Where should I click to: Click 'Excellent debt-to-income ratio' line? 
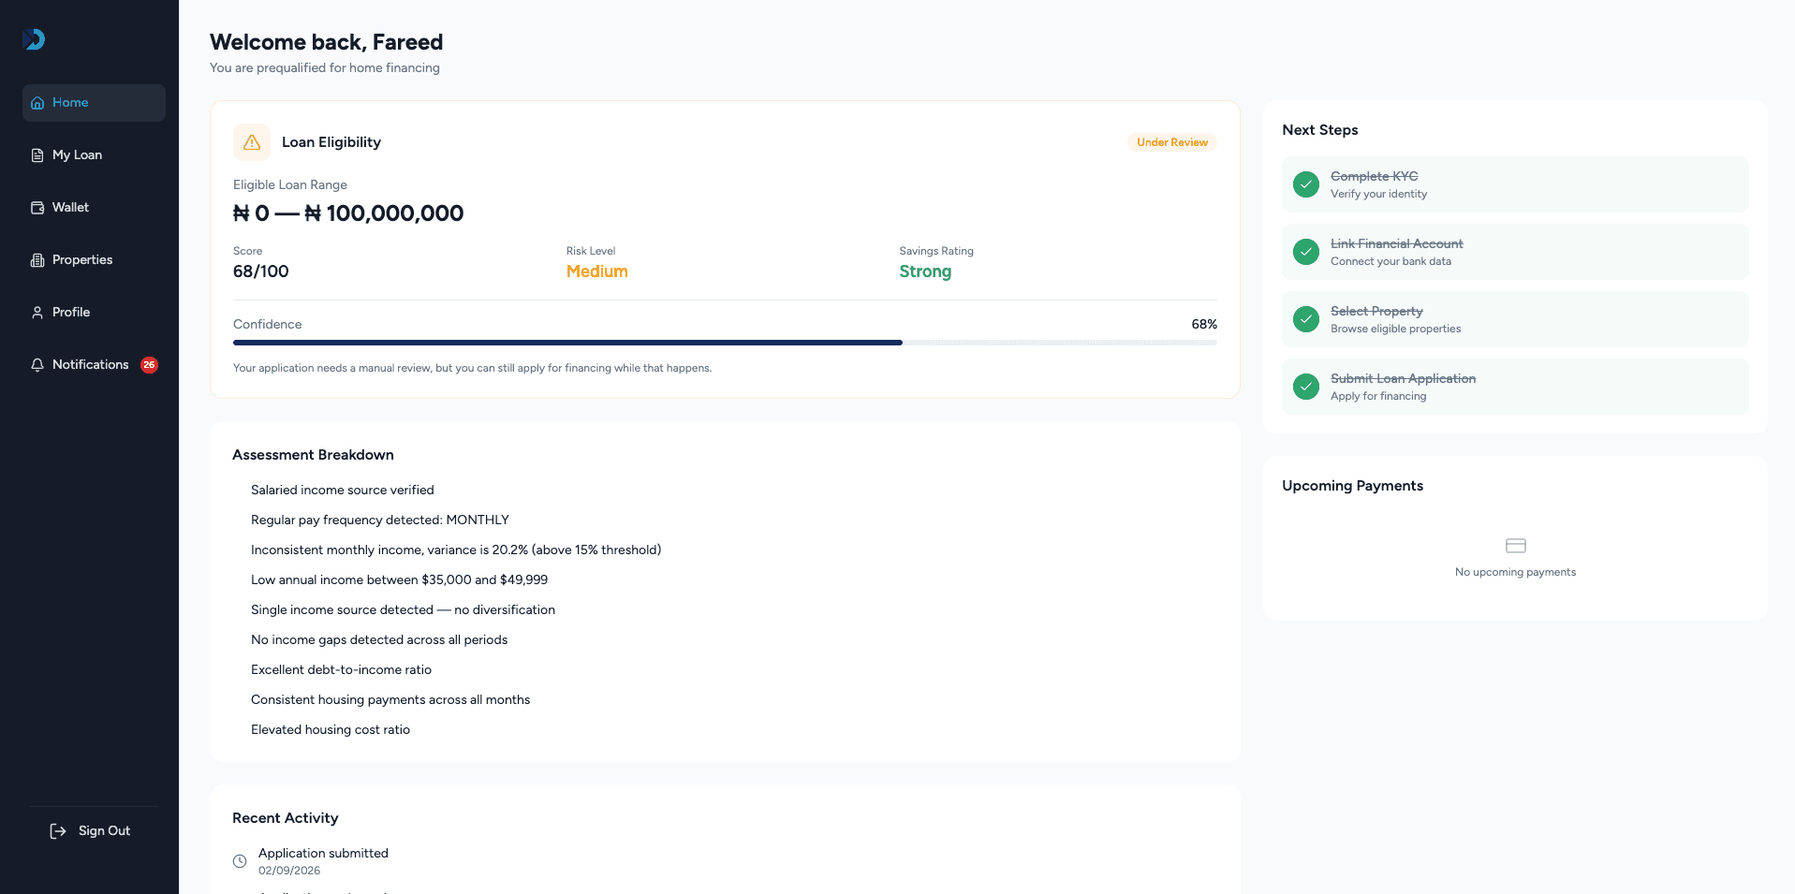coord(341,670)
